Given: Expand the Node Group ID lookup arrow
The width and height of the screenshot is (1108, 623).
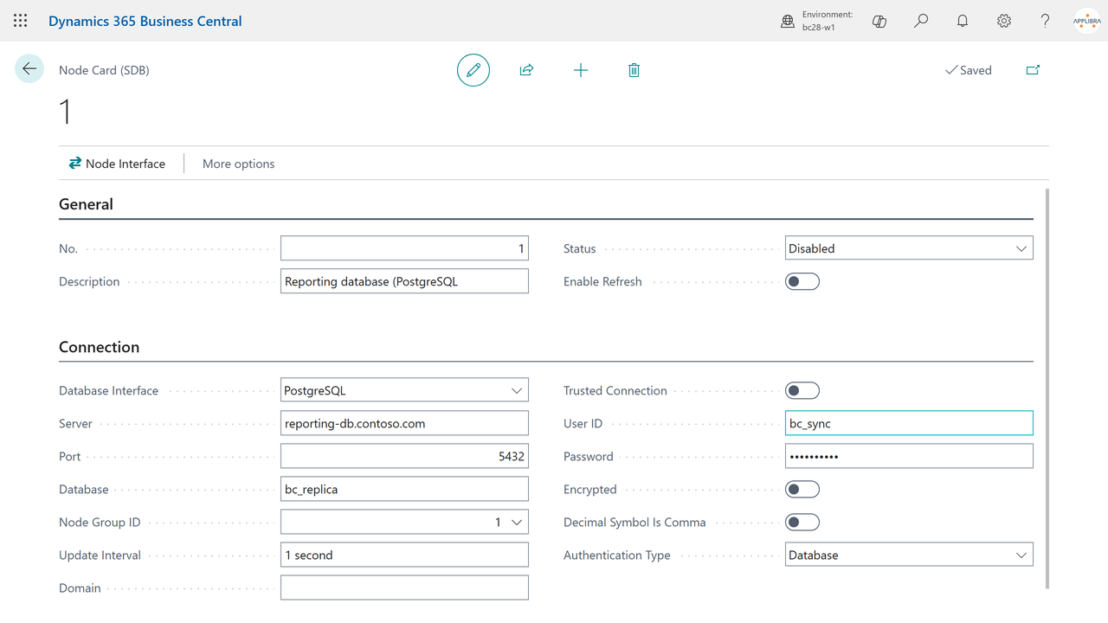Looking at the screenshot, I should (x=518, y=523).
